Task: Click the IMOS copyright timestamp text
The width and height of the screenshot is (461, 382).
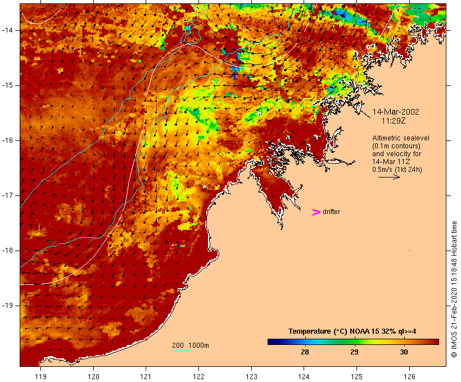Action: coord(454,289)
